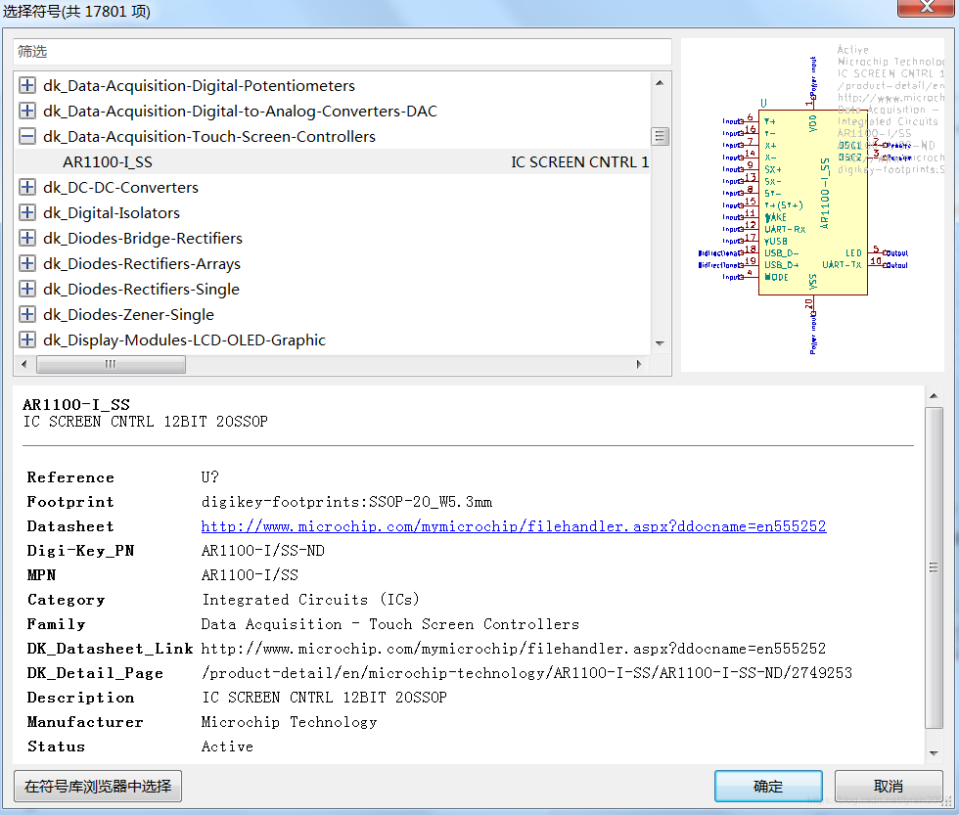Click tree list scroll up arrow
This screenshot has width=959, height=815.
click(x=660, y=82)
